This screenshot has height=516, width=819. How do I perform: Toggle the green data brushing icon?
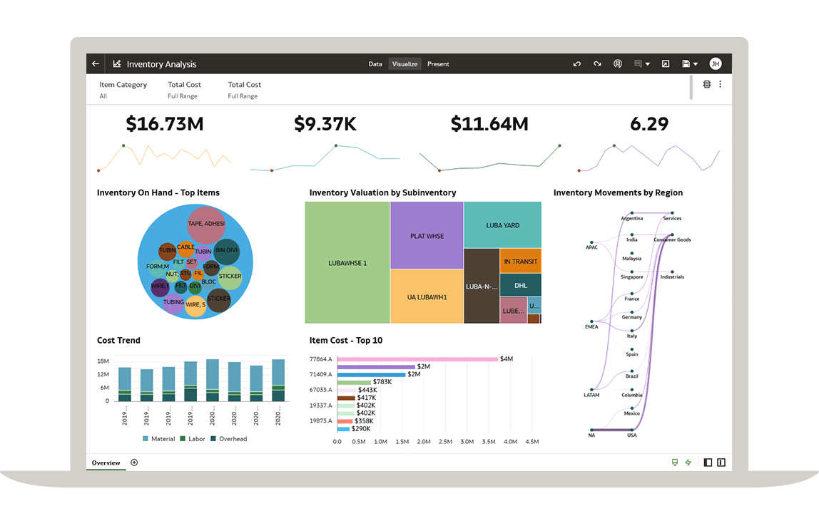[674, 463]
